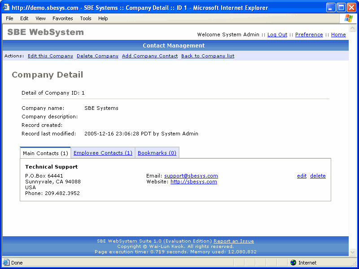Viewport: 359px width, 269px height.
Task: Click the SBE WebSystem logo text
Action: 46,32
